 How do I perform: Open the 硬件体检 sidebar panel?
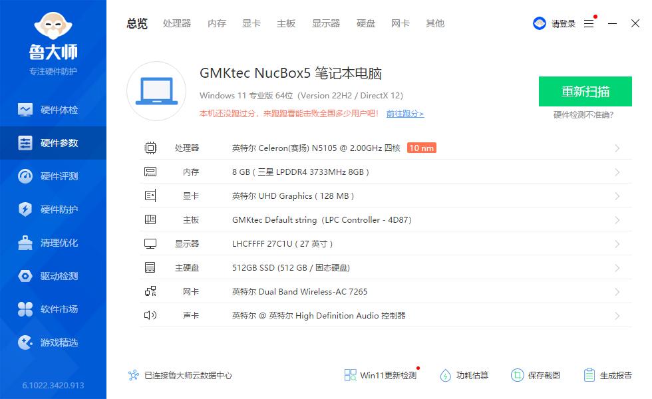[x=53, y=109]
